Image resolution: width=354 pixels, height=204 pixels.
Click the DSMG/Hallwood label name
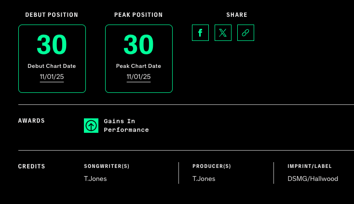point(313,179)
